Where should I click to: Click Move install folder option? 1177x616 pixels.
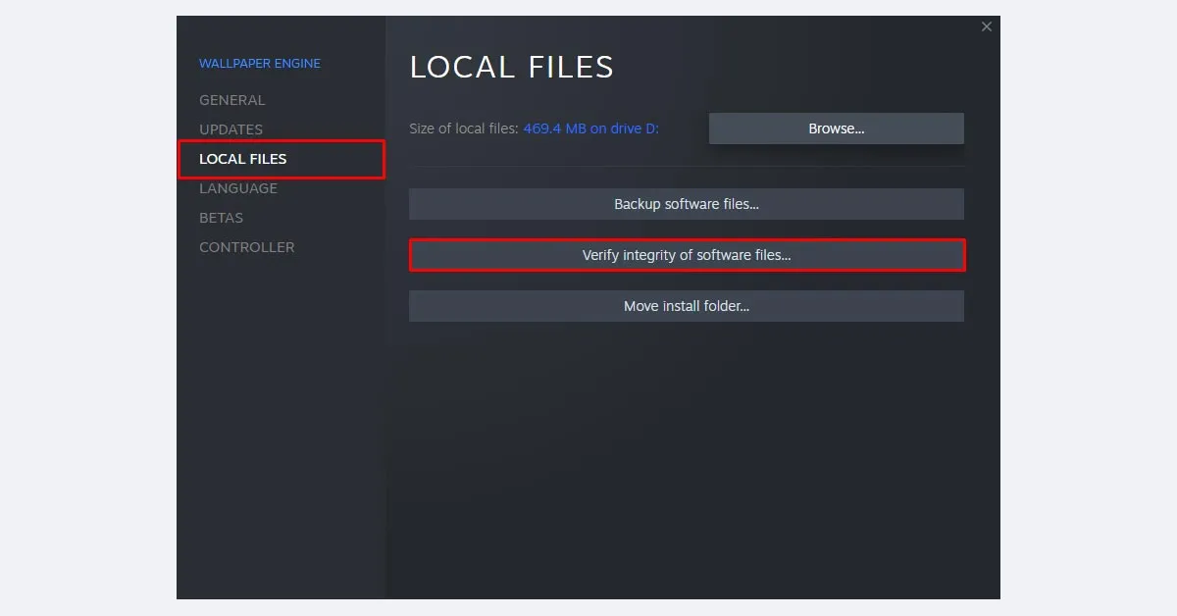(686, 305)
